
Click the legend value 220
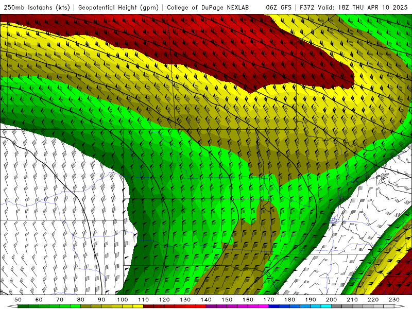[x=373, y=300]
